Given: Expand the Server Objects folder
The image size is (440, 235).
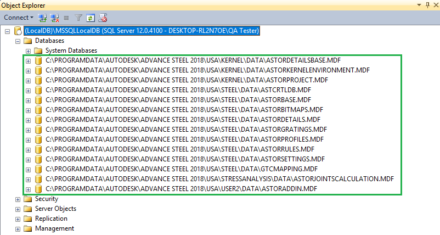Looking at the screenshot, I should click(18, 209).
